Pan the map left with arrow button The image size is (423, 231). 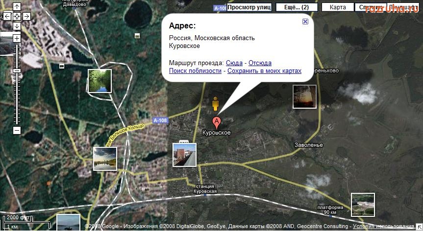point(7,17)
